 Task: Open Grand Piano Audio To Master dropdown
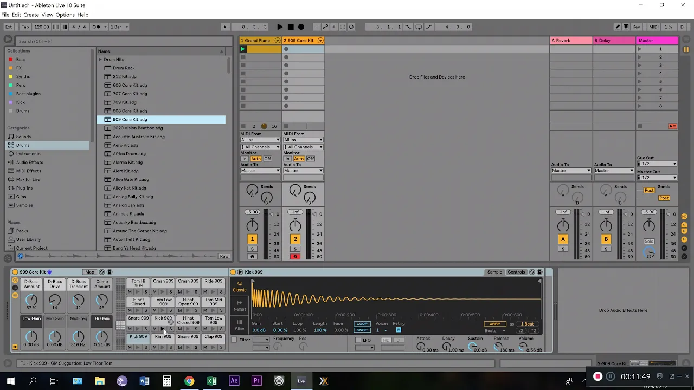[260, 171]
